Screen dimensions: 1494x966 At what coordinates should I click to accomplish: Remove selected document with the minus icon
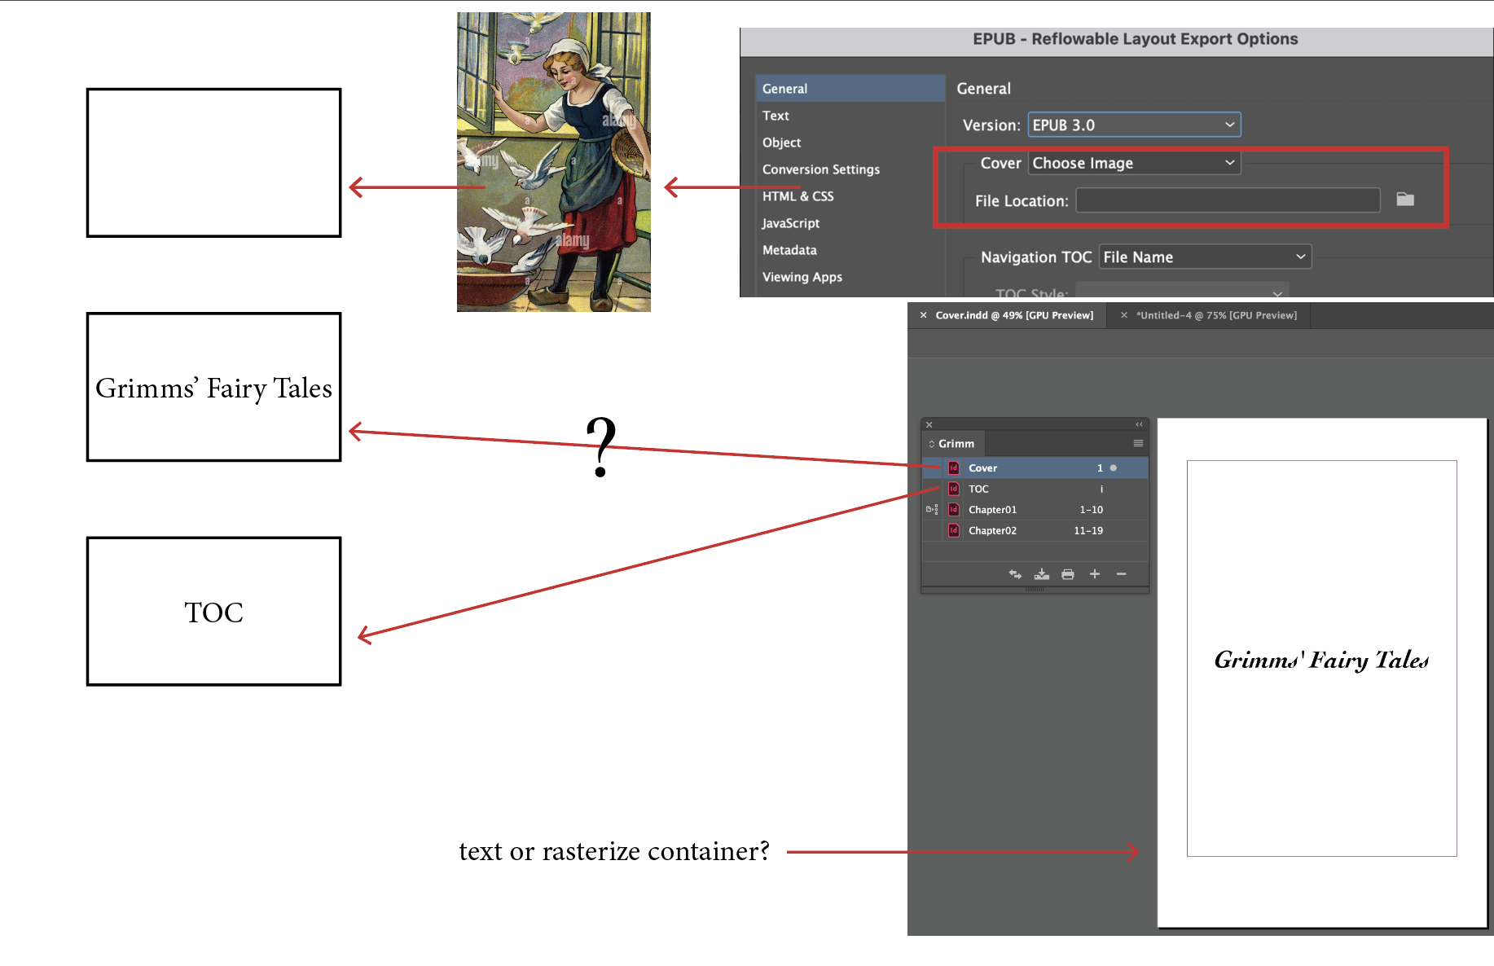pos(1122,573)
